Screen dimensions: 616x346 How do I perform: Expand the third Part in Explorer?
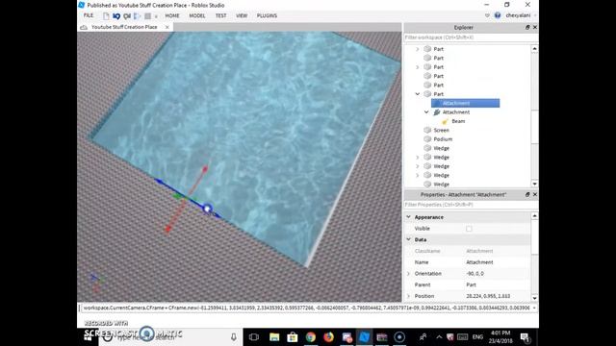[x=418, y=67]
